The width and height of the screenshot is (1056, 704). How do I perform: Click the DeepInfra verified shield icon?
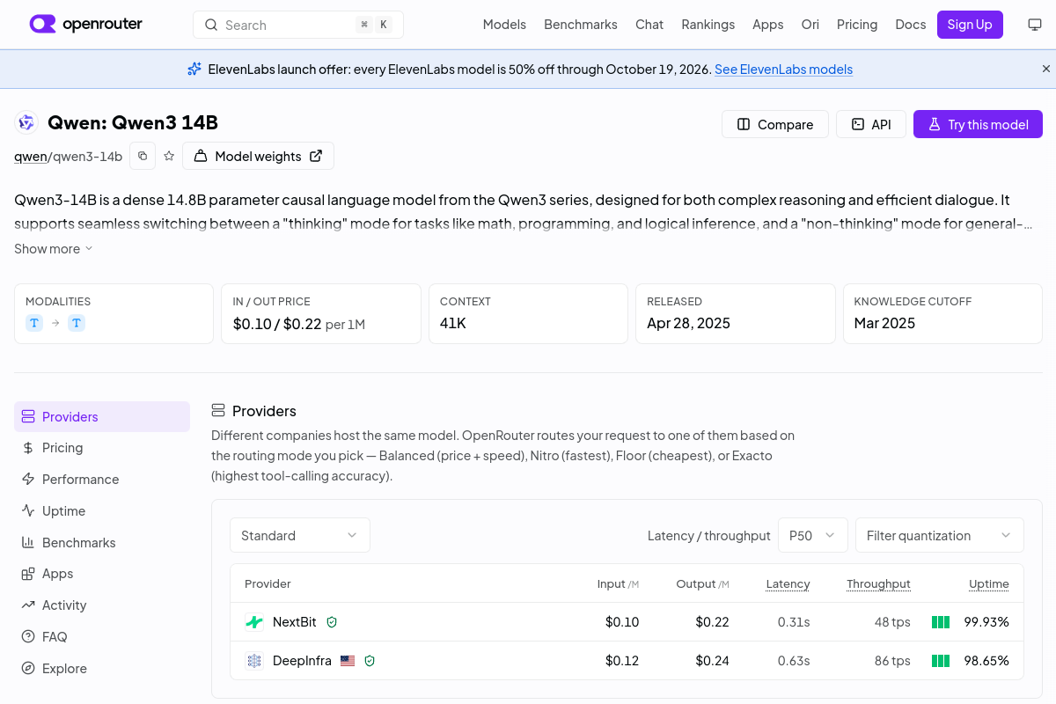[x=370, y=661]
